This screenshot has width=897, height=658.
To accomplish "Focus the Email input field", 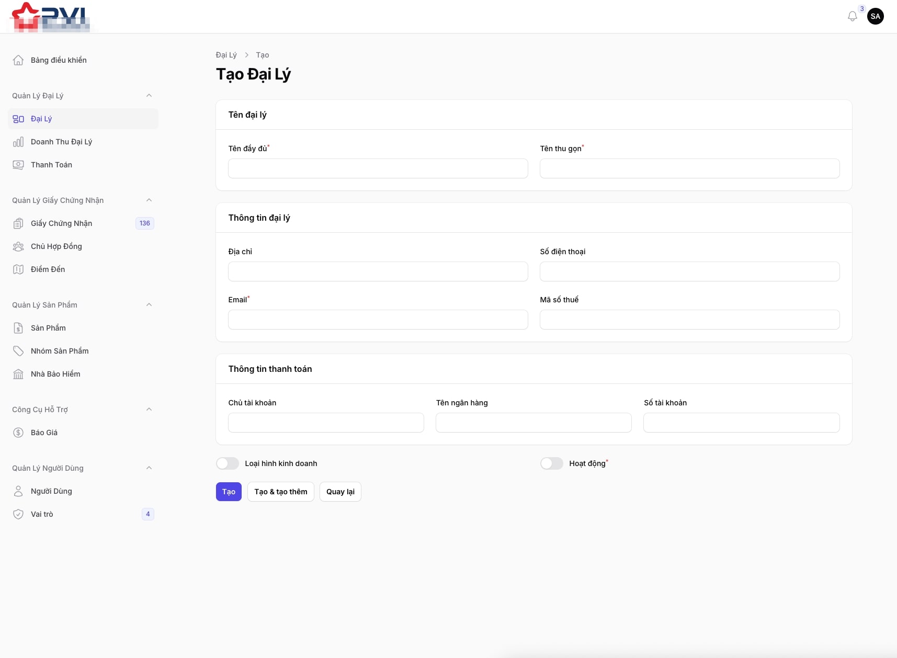I will (x=378, y=320).
